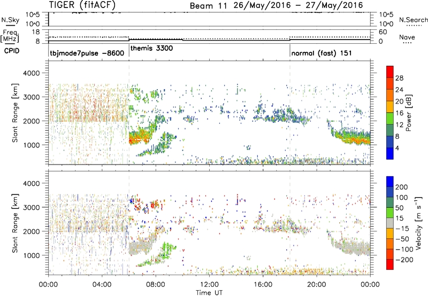The image size is (428, 296).
Task: Click the 12 tick on Power colorbar
Action: (x=399, y=124)
